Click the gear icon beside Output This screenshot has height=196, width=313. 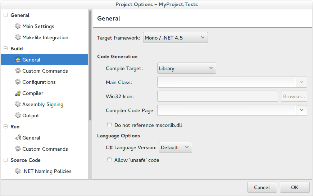pyautogui.click(x=18, y=115)
